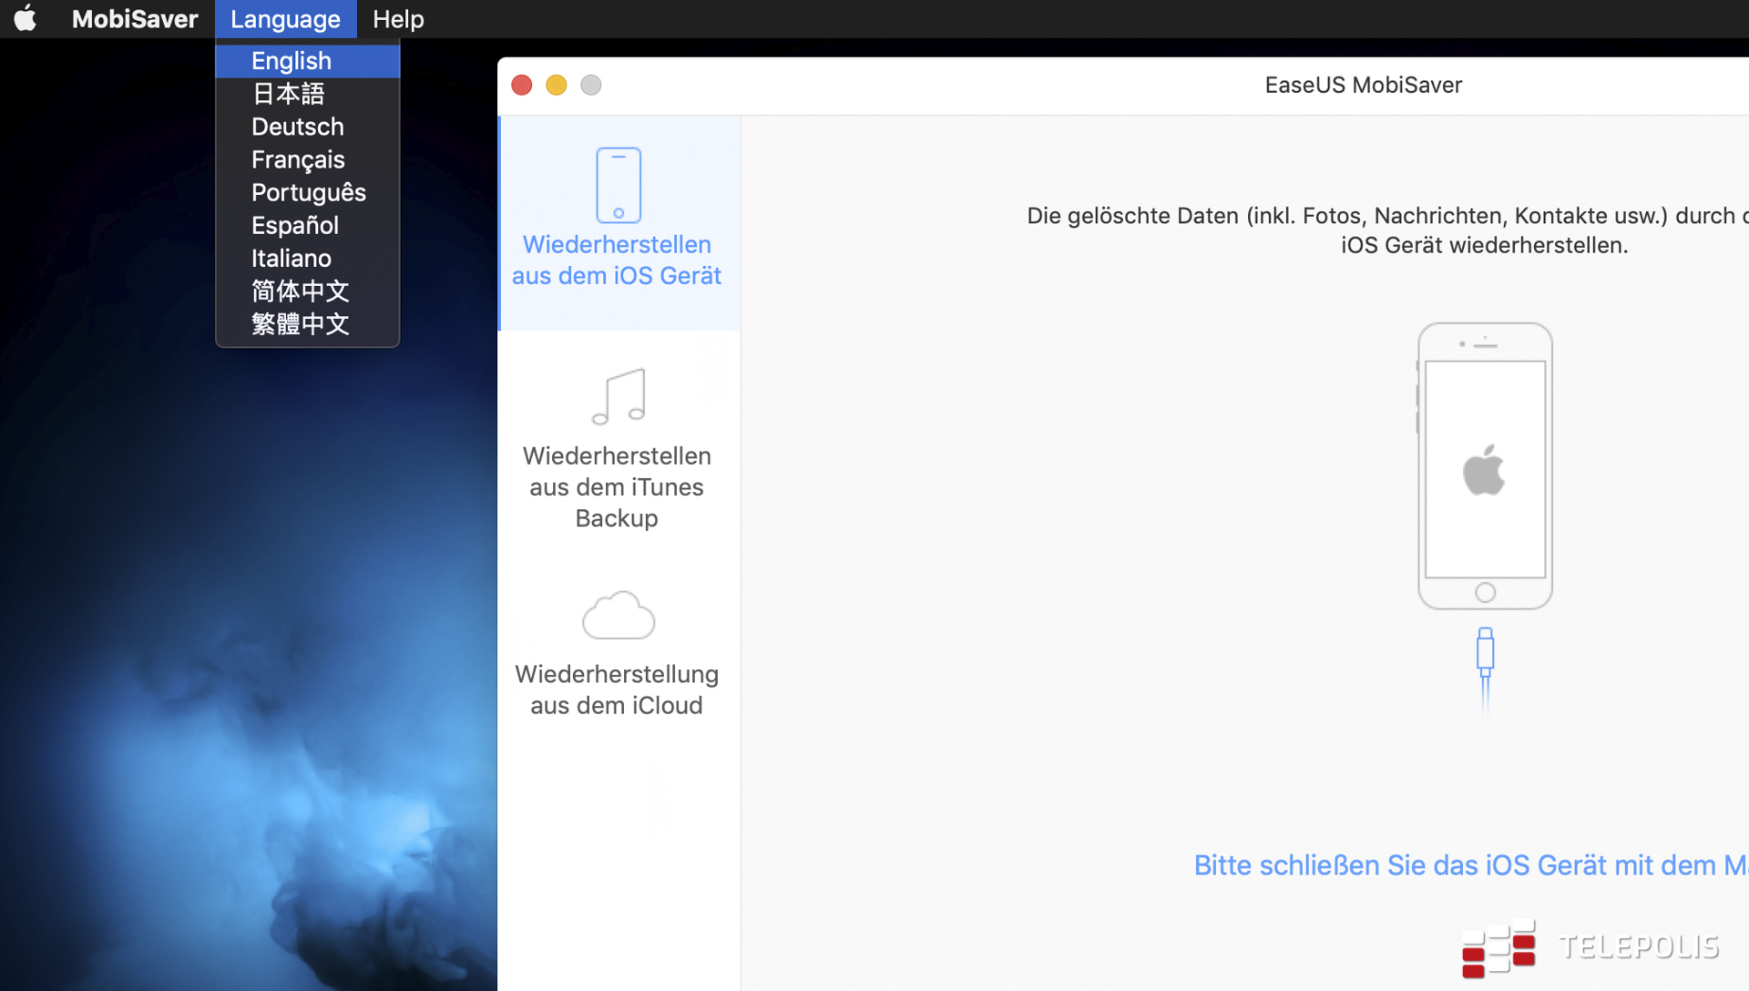Click the iPhone icon for iOS device recovery

tap(619, 185)
